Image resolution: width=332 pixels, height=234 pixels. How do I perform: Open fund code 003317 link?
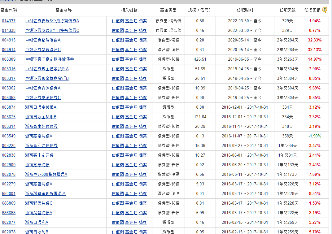coord(9,79)
